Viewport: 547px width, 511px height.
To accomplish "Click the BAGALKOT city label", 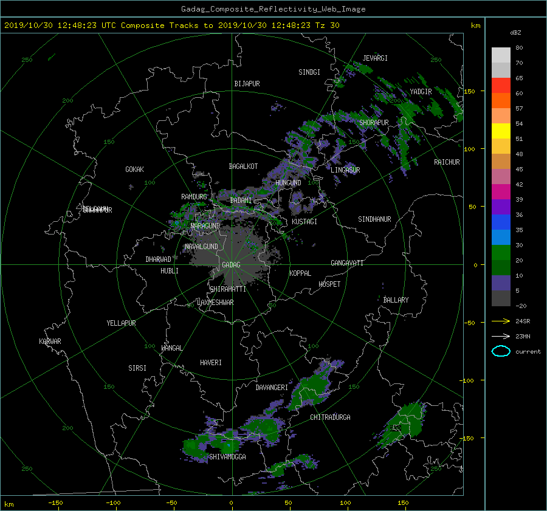I will pyautogui.click(x=243, y=166).
